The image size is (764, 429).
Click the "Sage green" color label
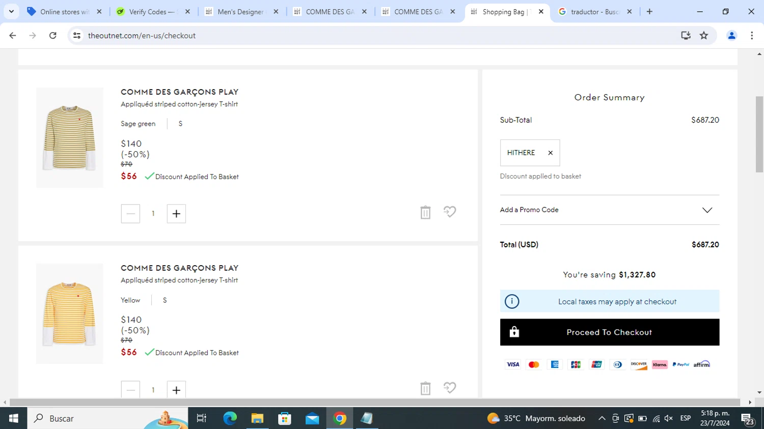138,124
